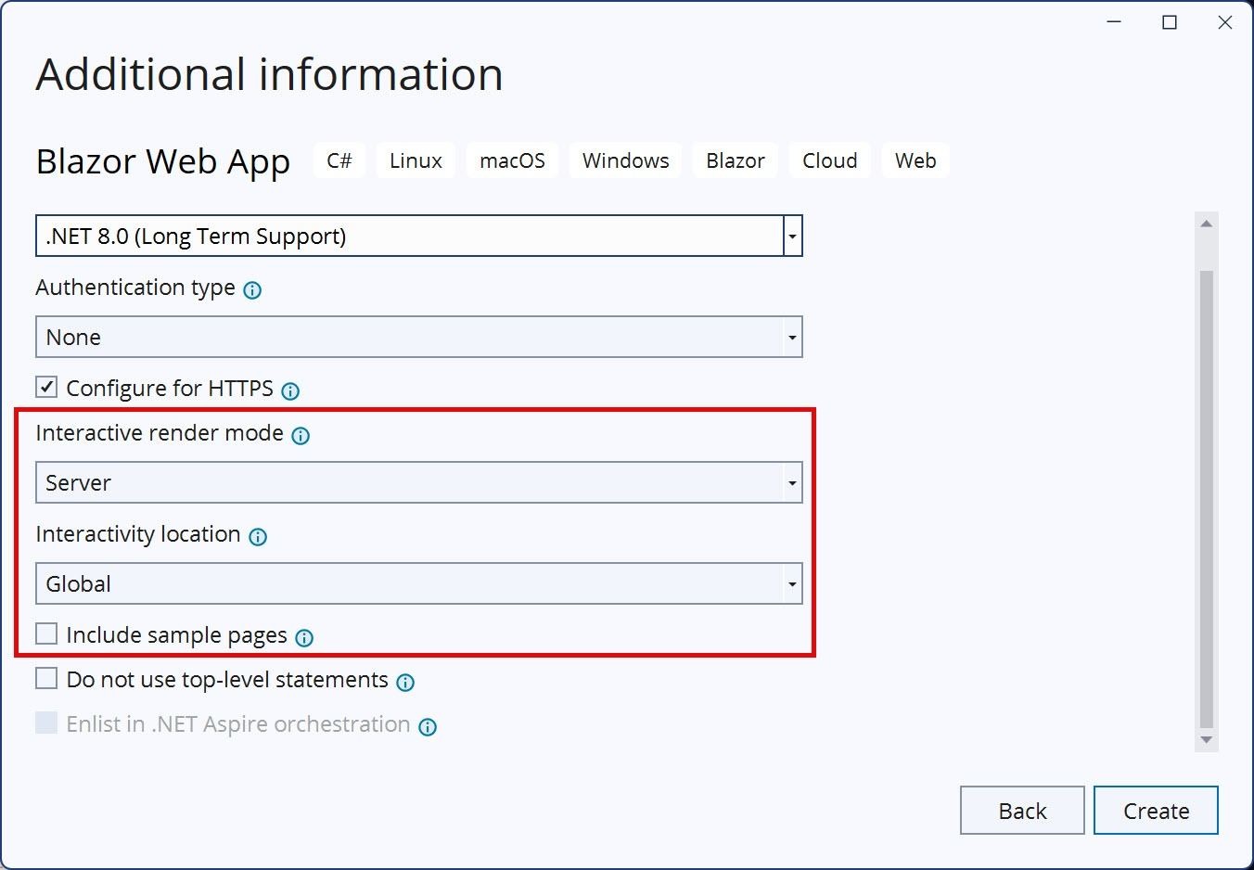Click the scroll down arrow

(x=1207, y=740)
